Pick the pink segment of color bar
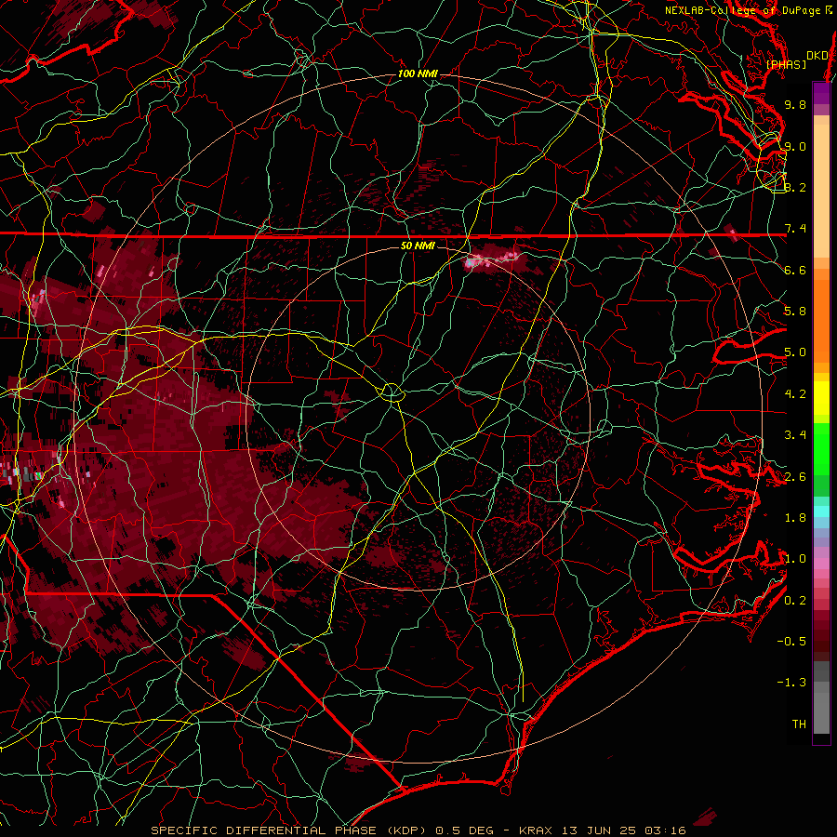Screen dimensions: 837x837 (821, 564)
